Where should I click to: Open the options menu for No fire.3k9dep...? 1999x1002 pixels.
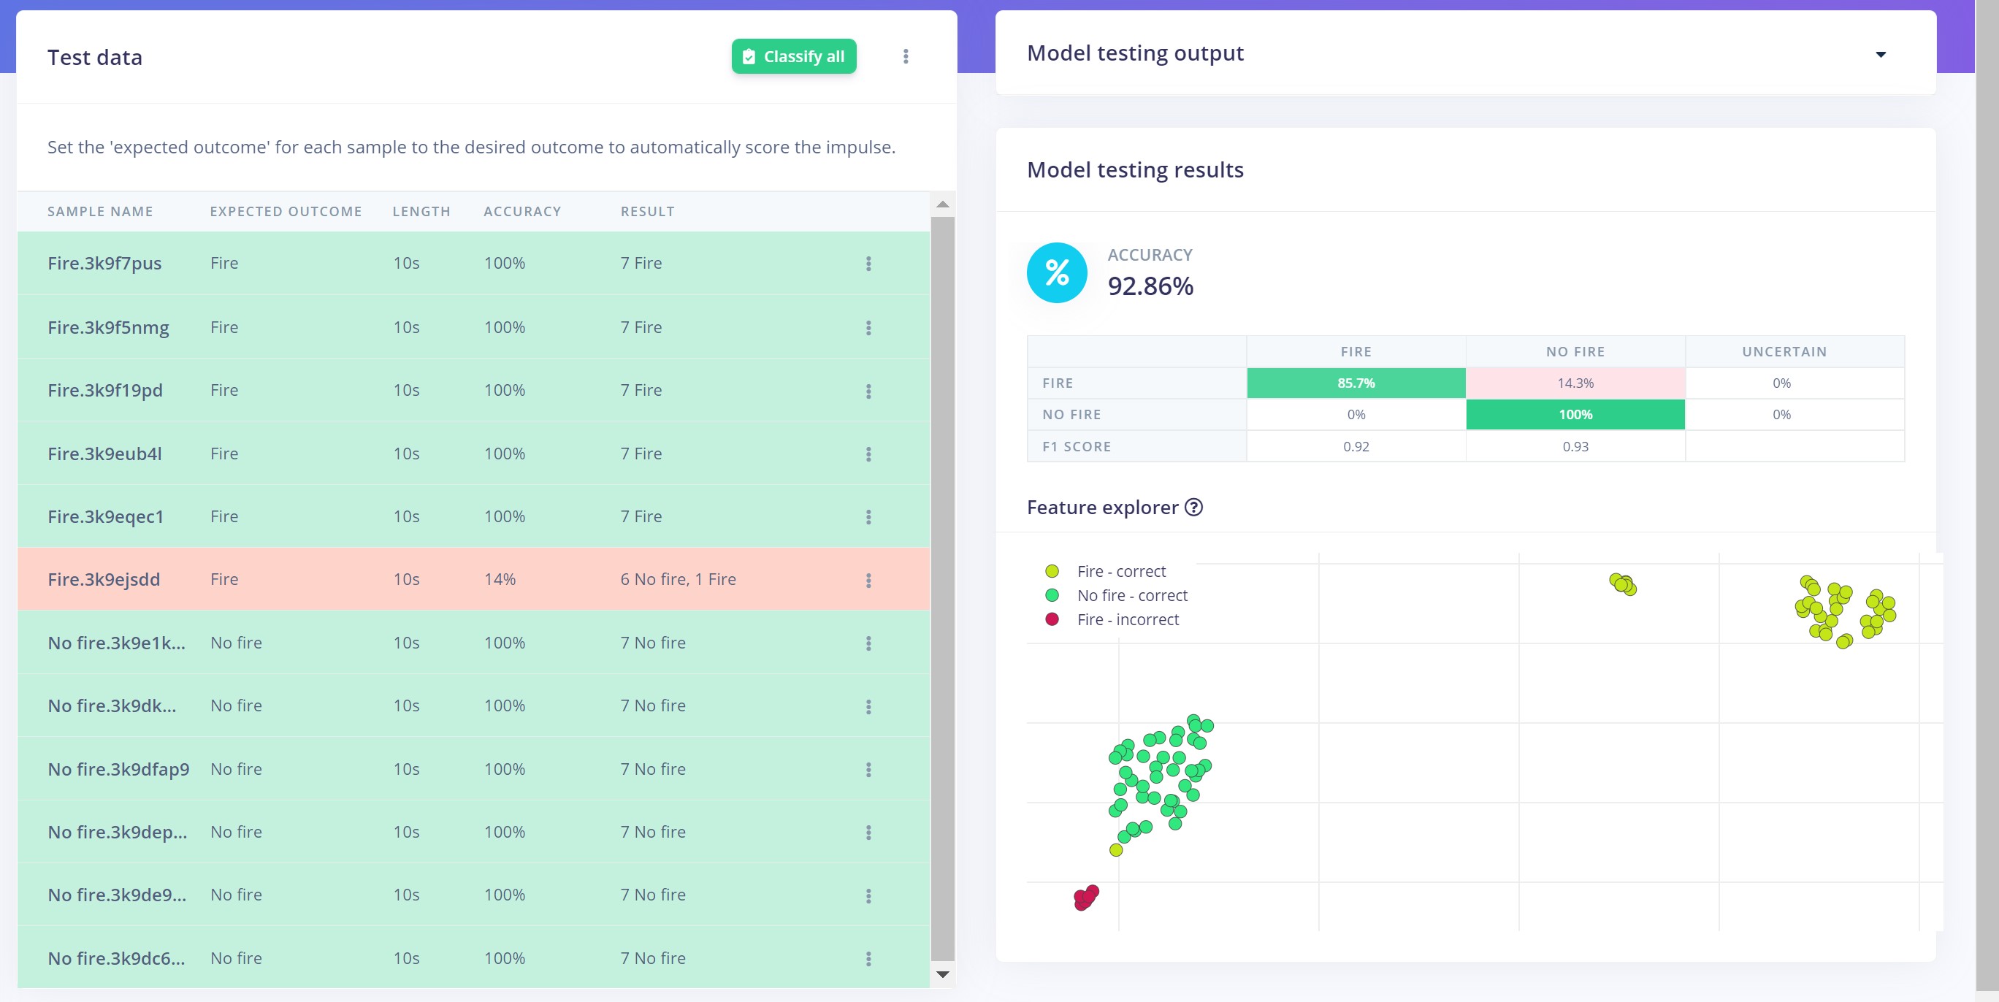coord(868,833)
